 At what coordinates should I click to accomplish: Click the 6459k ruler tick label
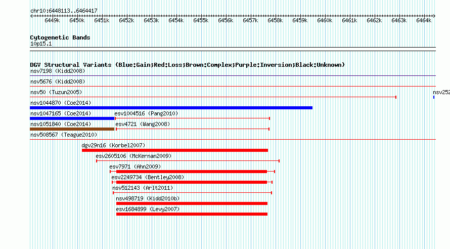pos(300,20)
